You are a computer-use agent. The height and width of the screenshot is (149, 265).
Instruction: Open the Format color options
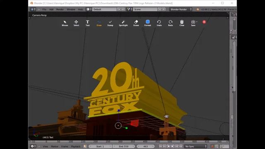[147, 23]
